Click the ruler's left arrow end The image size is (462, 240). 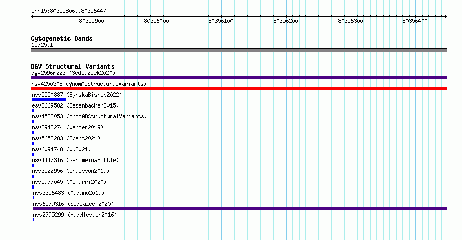click(x=32, y=17)
